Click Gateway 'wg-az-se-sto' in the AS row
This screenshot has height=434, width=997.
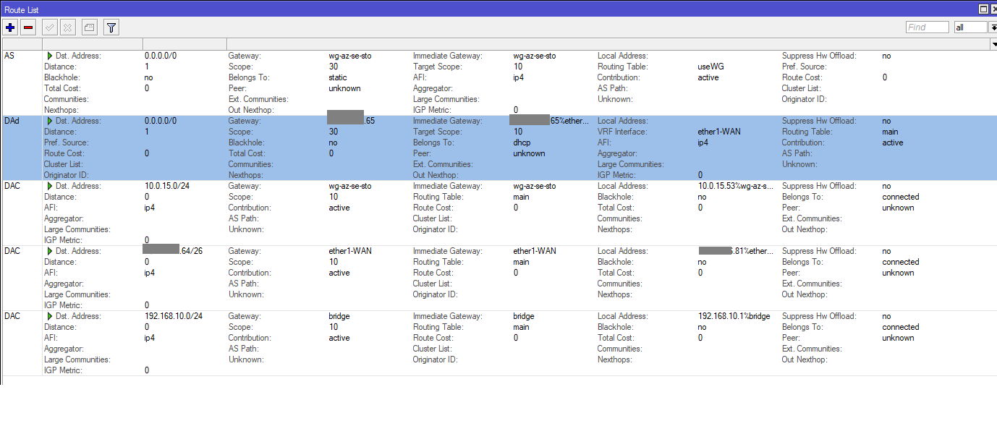350,56
